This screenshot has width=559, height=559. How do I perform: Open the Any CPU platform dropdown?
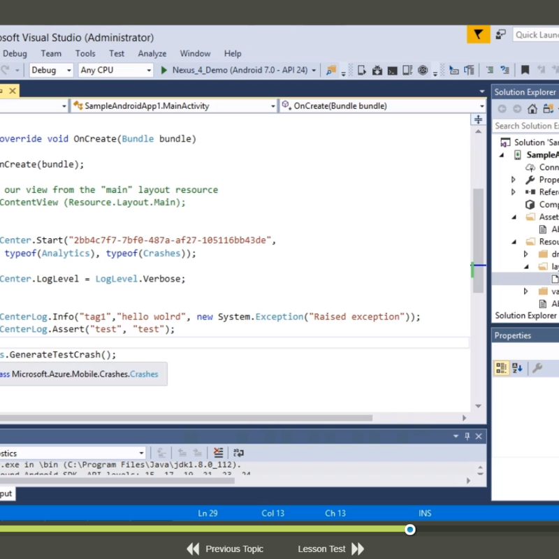[115, 70]
